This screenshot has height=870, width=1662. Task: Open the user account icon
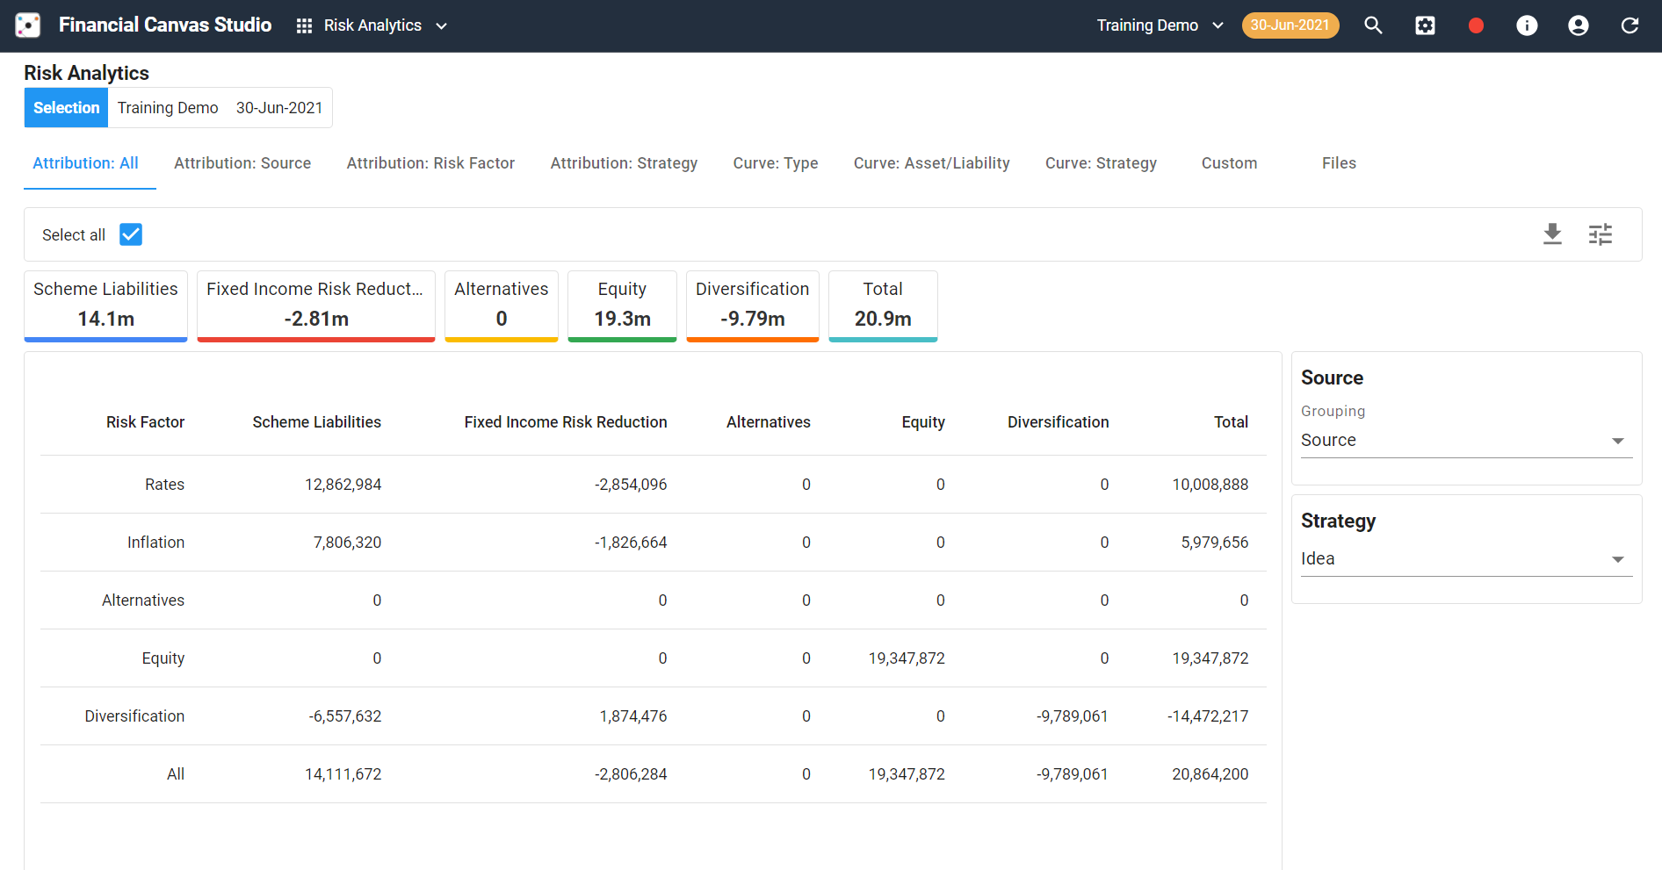tap(1579, 25)
